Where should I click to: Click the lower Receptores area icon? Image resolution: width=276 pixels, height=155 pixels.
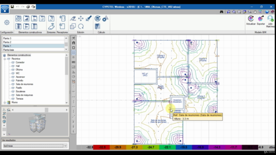pos(62,26)
